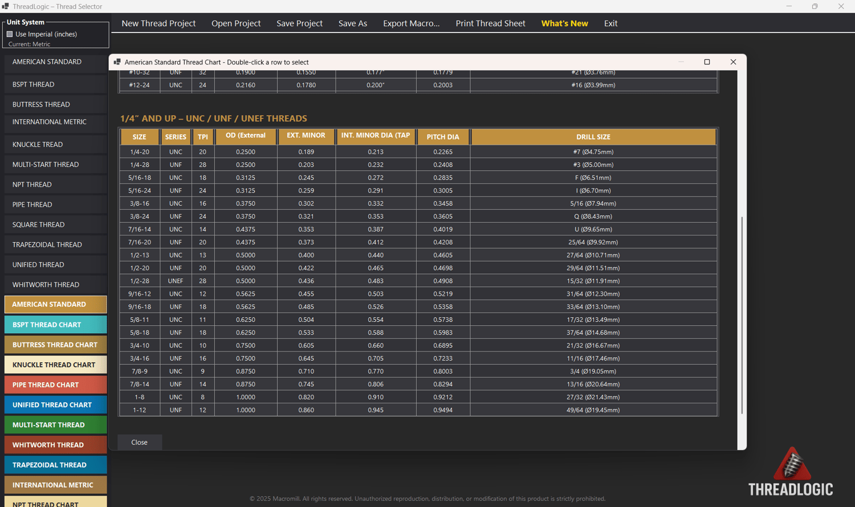Image resolution: width=855 pixels, height=507 pixels.
Task: Open the BUTTRESS THREAD CHART button
Action: coord(55,345)
